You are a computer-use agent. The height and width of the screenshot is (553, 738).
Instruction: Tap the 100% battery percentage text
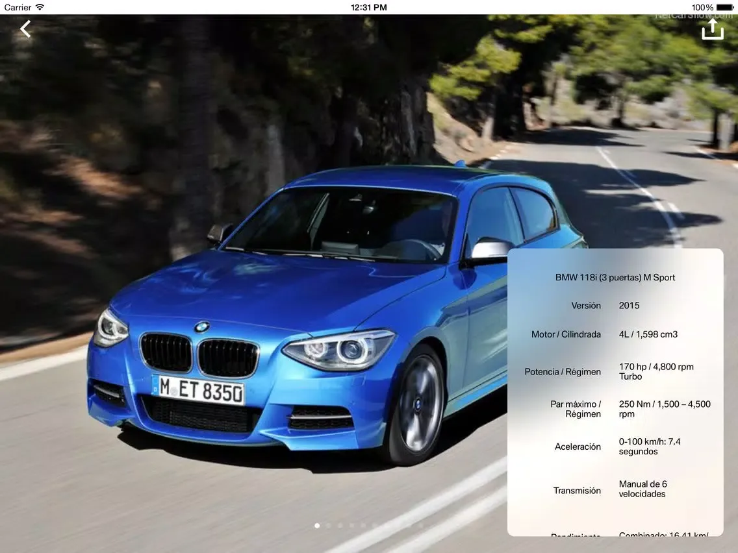[x=702, y=7]
